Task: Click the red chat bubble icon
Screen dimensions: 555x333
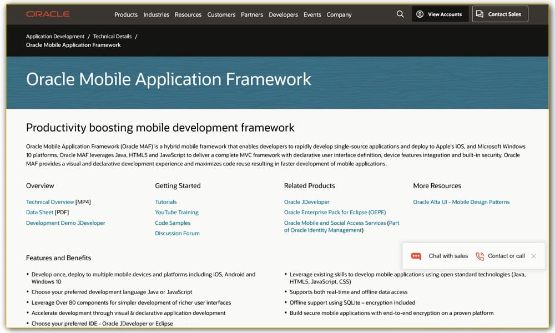Action: point(416,256)
